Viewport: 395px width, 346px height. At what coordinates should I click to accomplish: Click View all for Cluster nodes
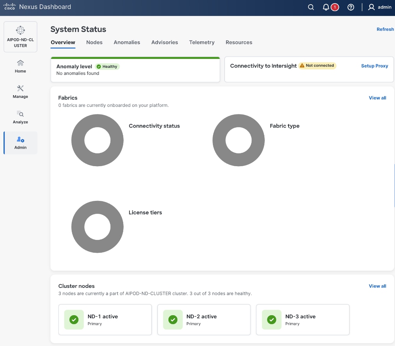pyautogui.click(x=377, y=286)
